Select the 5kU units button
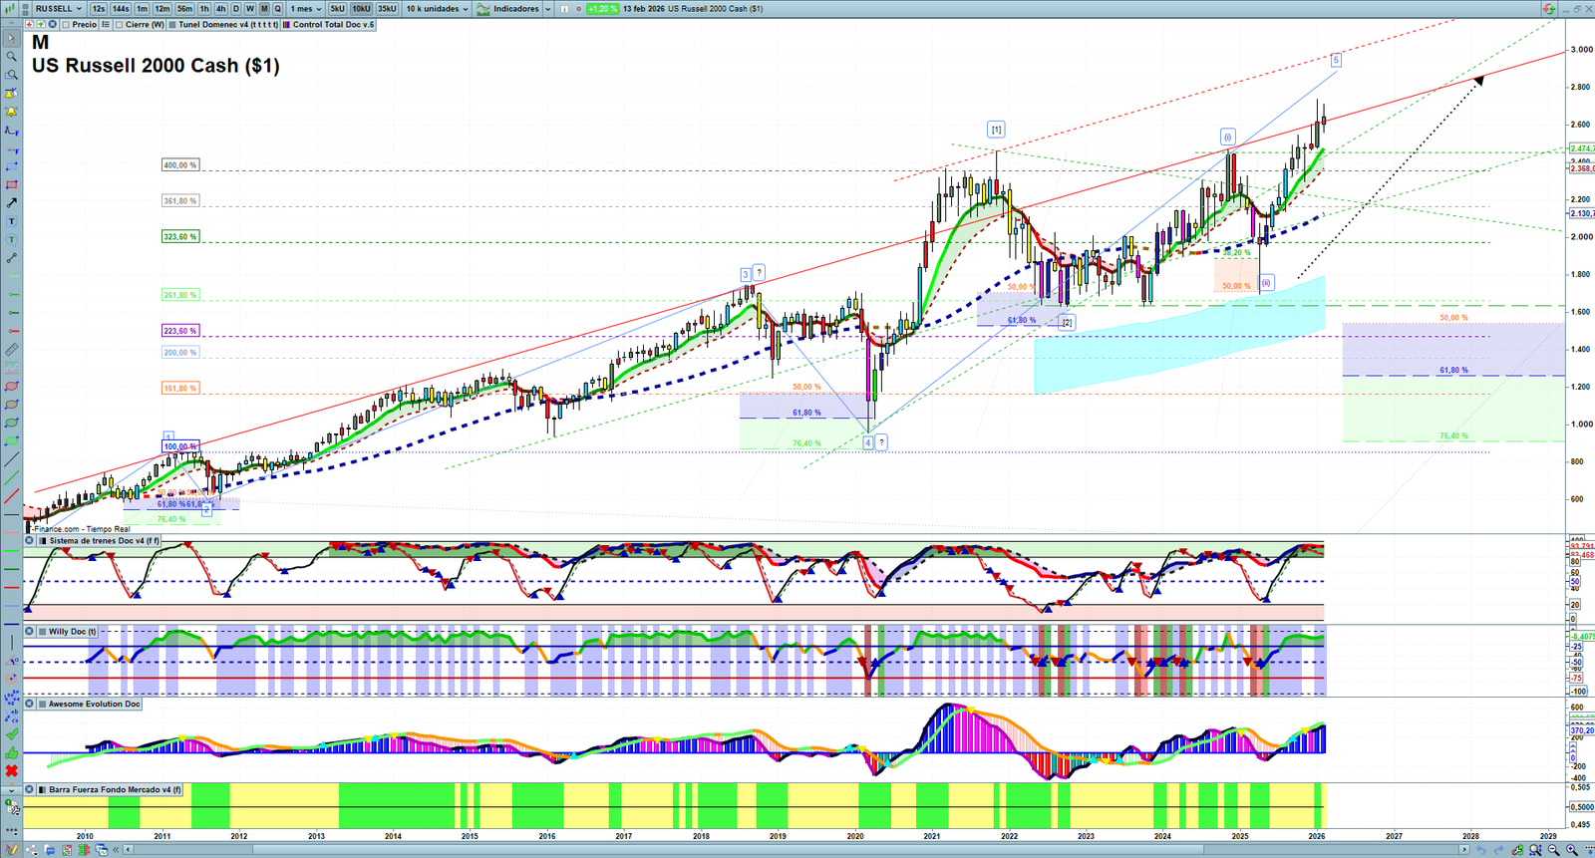 click(x=338, y=9)
